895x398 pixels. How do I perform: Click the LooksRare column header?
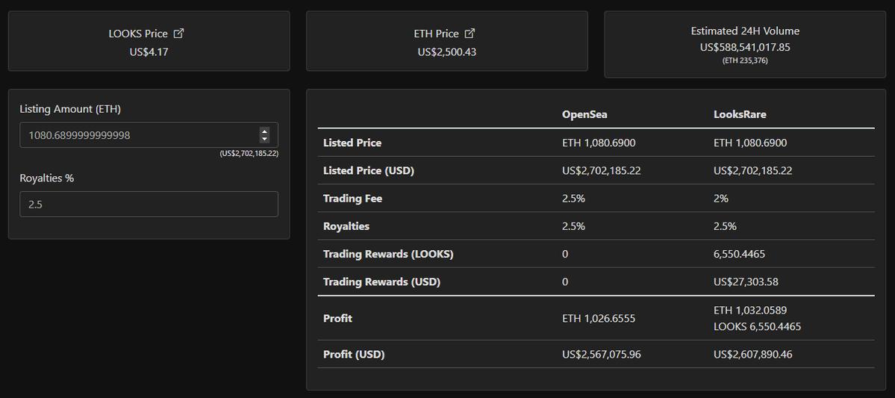pos(740,114)
